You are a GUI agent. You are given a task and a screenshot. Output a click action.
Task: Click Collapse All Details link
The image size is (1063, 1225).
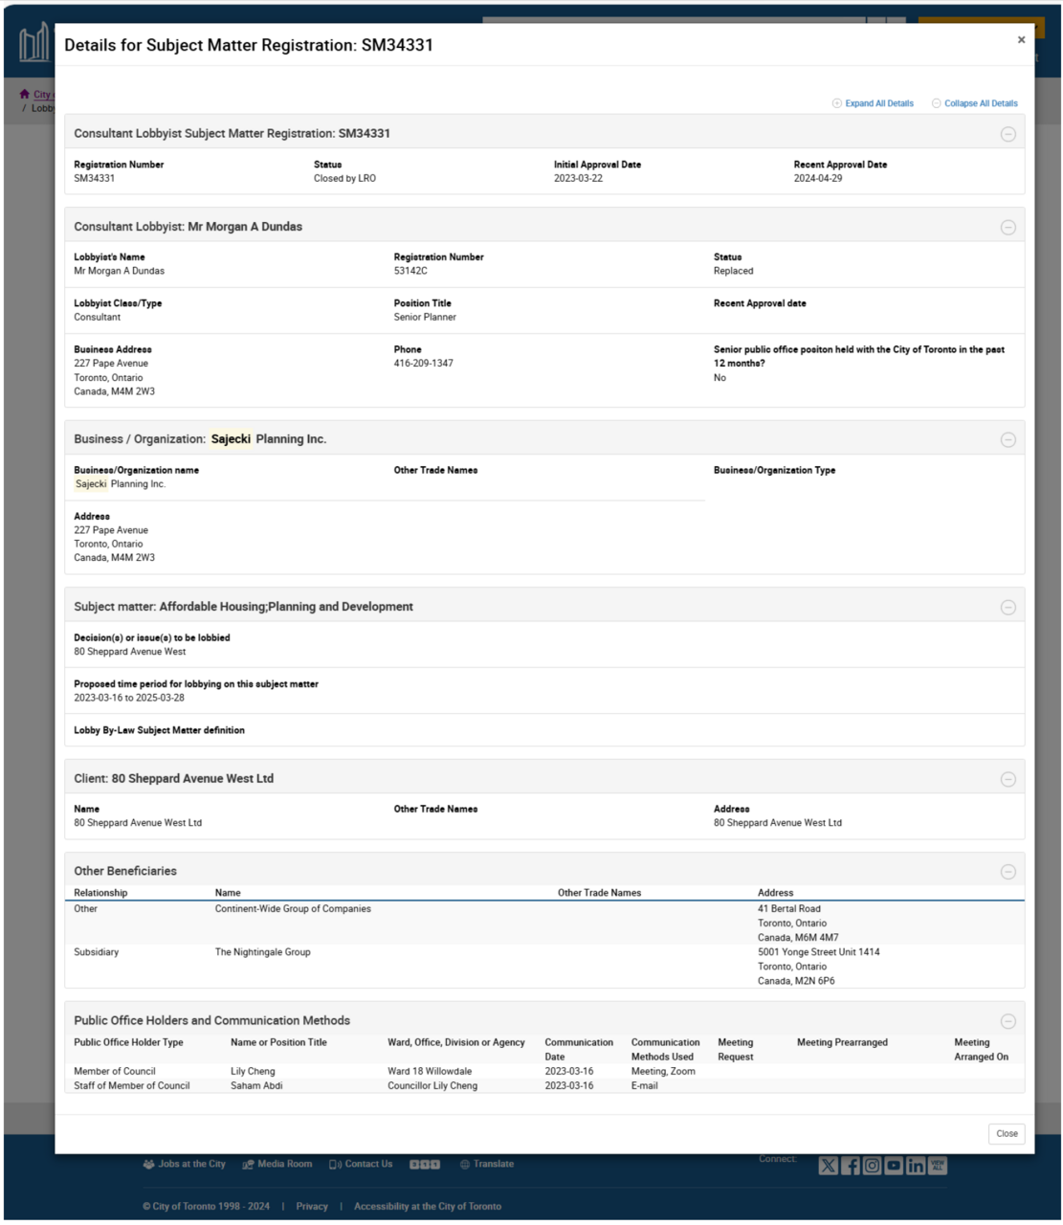coord(980,103)
